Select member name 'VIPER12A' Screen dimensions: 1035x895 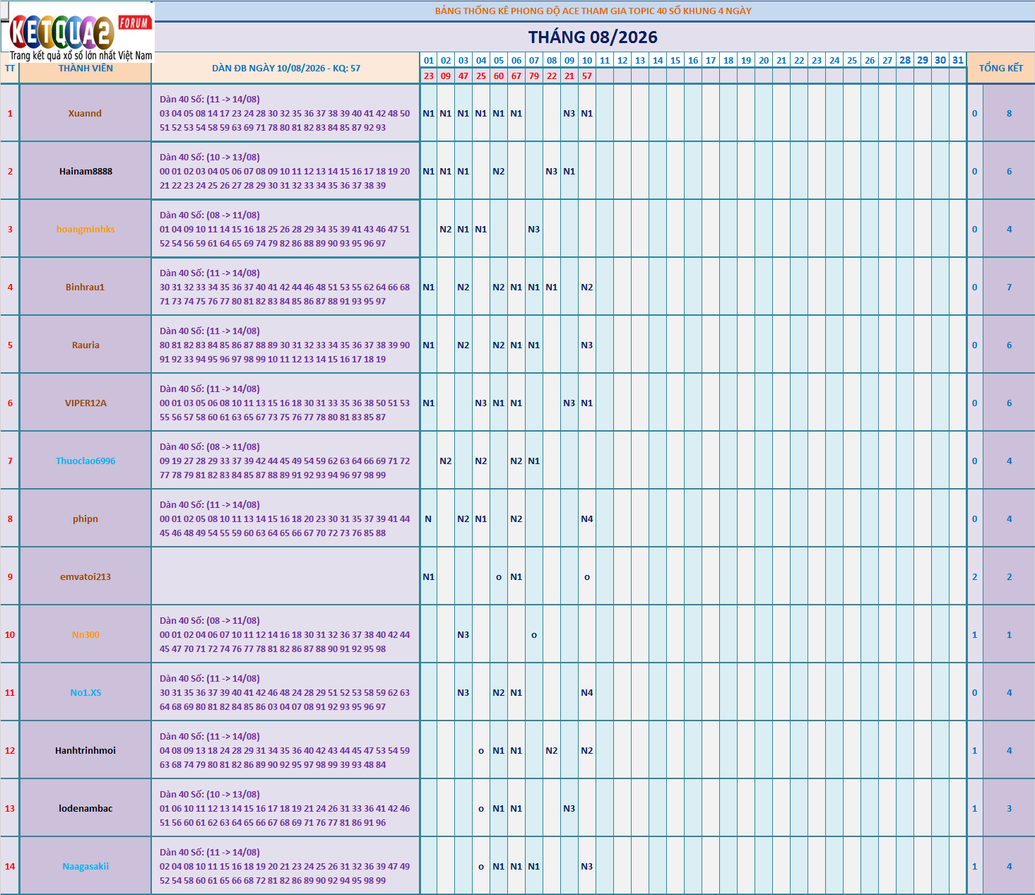click(85, 403)
